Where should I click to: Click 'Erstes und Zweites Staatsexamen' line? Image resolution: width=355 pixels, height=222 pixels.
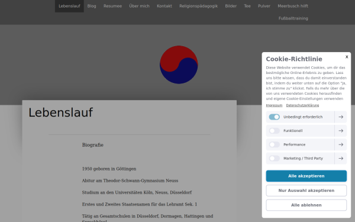tap(140, 204)
